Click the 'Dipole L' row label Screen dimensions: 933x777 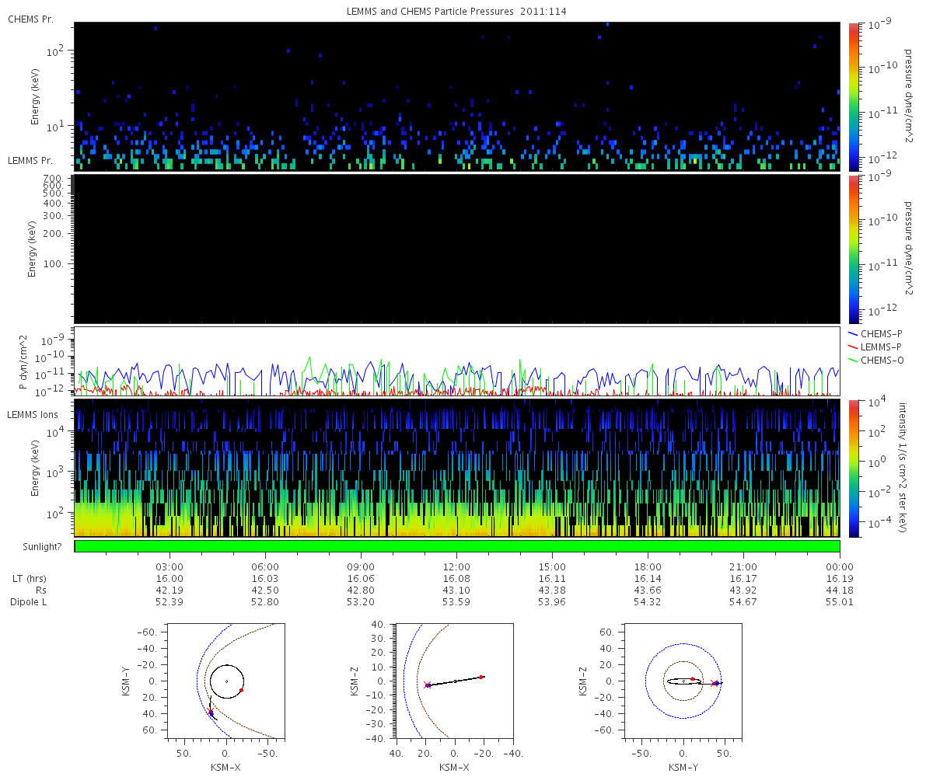click(x=30, y=602)
